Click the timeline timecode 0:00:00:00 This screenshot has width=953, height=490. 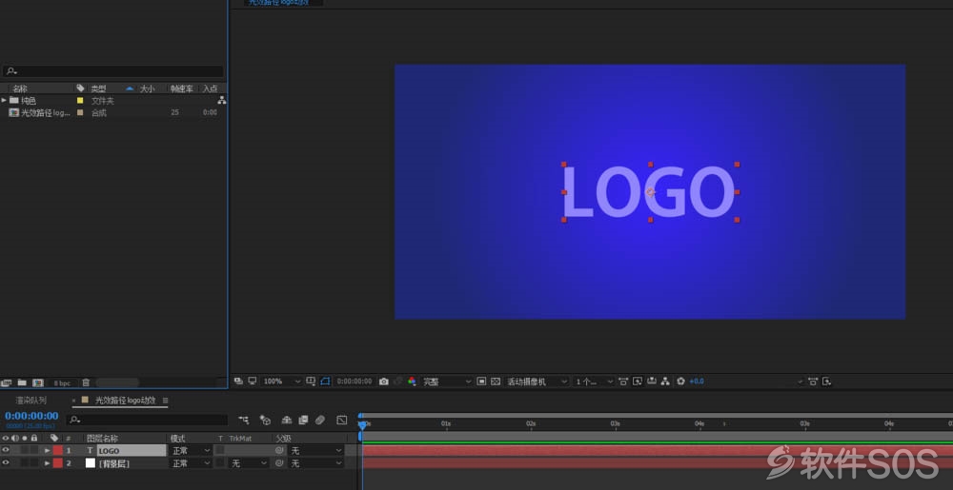coord(31,416)
